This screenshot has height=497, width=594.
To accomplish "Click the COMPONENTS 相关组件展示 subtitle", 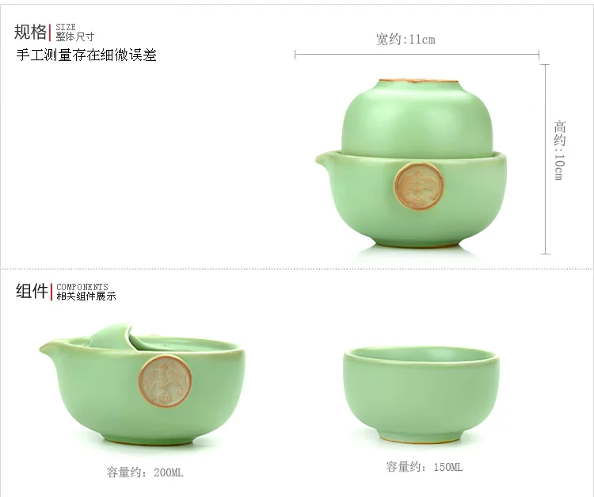I will [86, 292].
